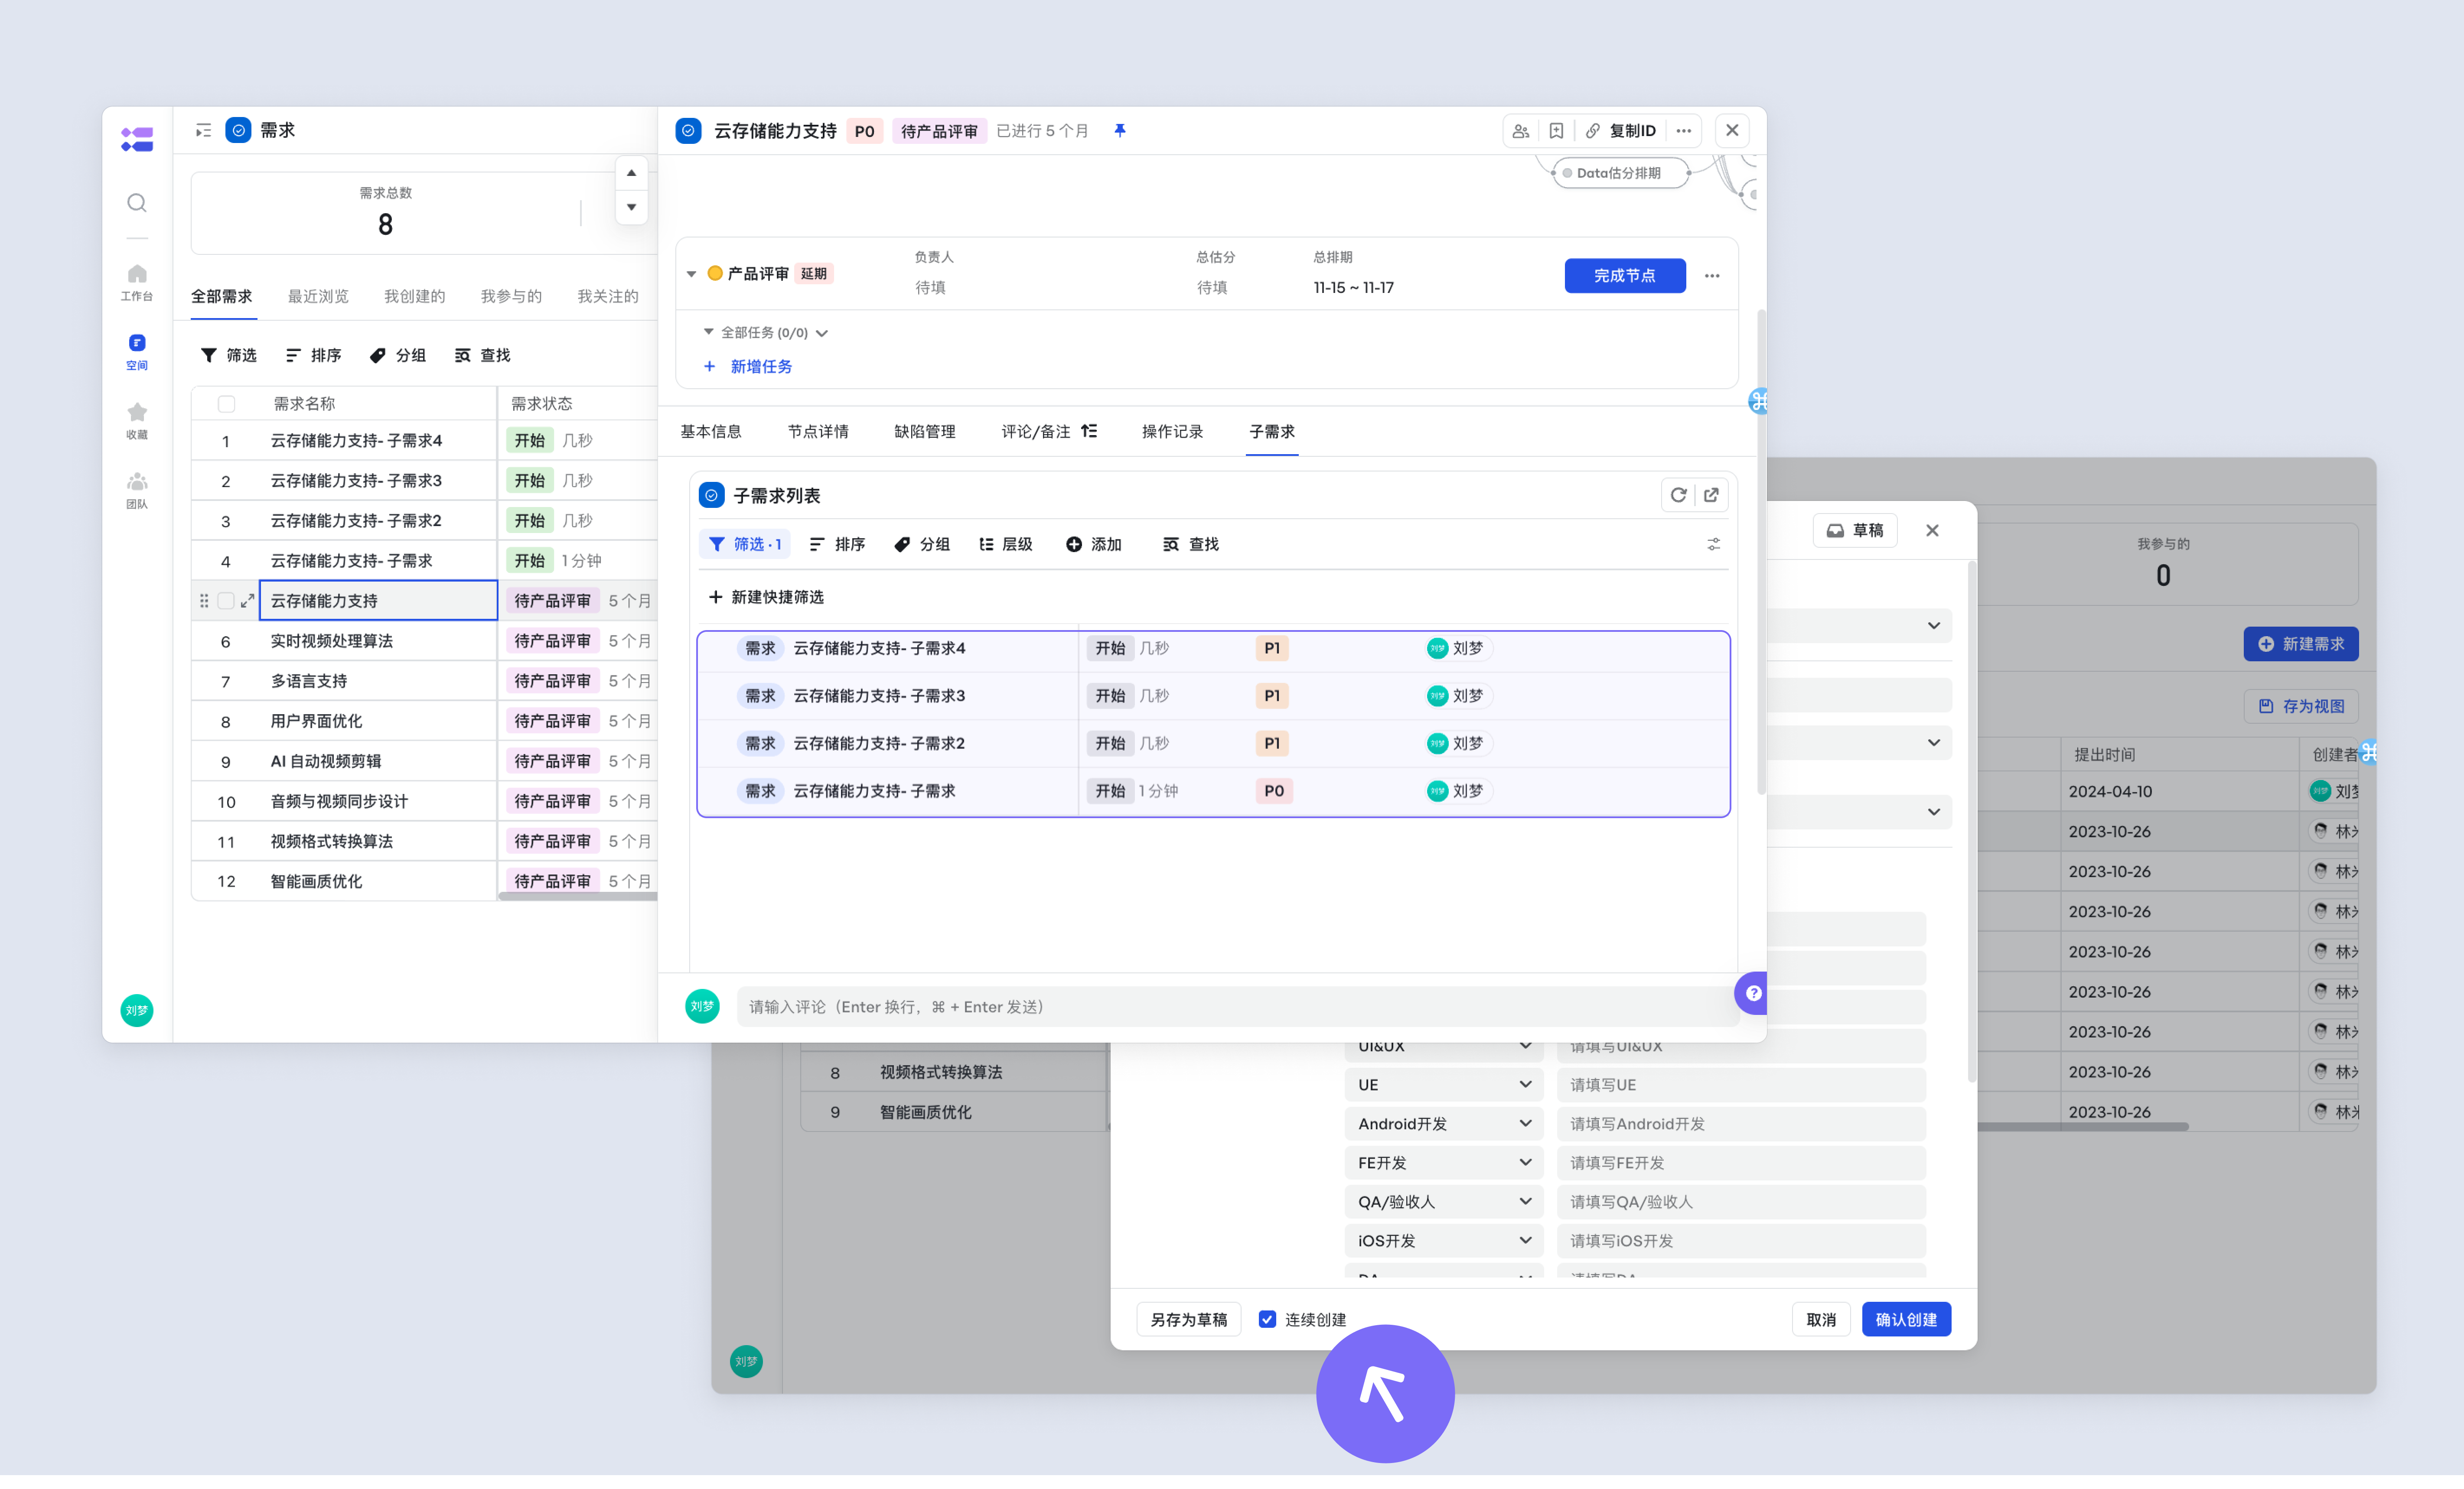Click 新增任务 link

click(749, 367)
